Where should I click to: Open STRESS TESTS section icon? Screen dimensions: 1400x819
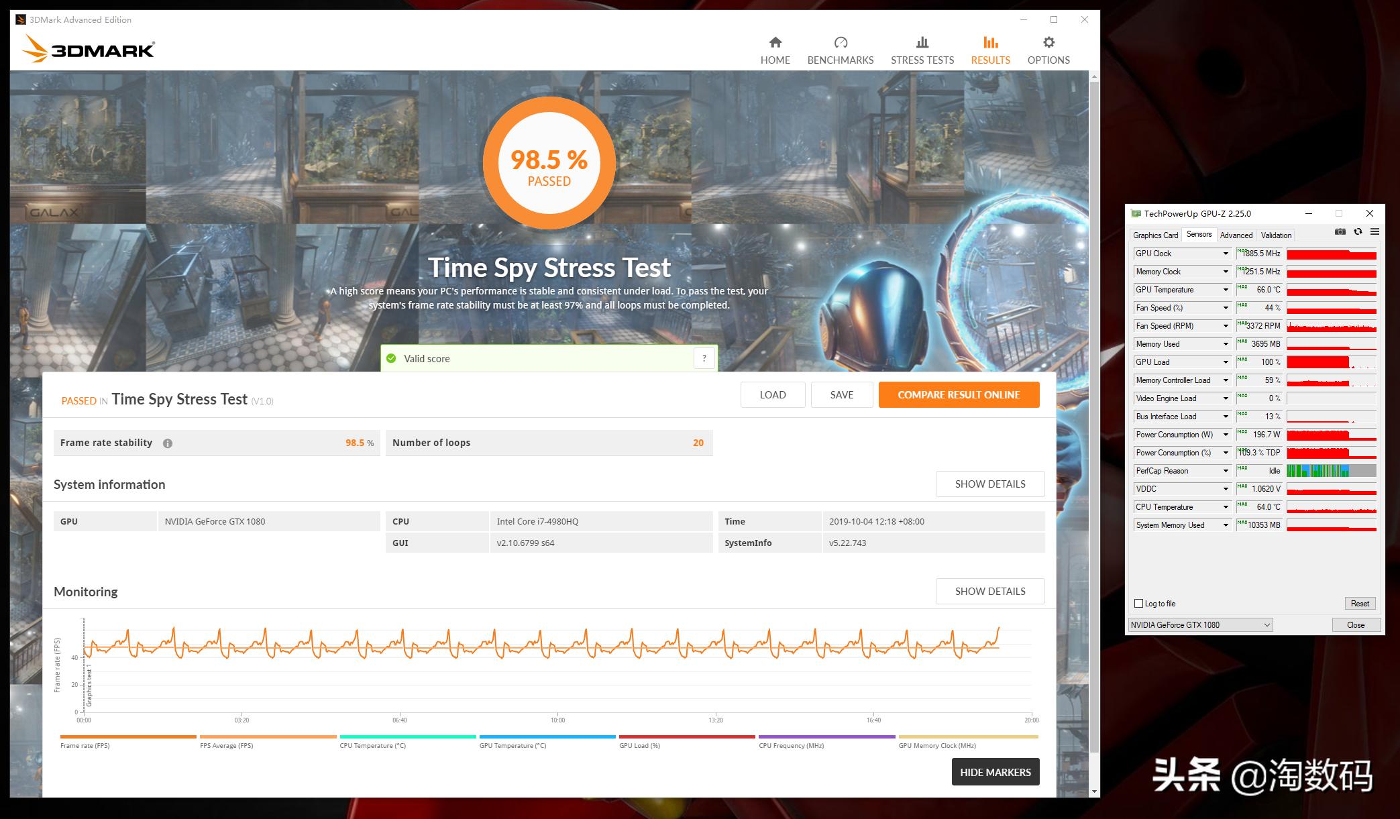click(922, 42)
